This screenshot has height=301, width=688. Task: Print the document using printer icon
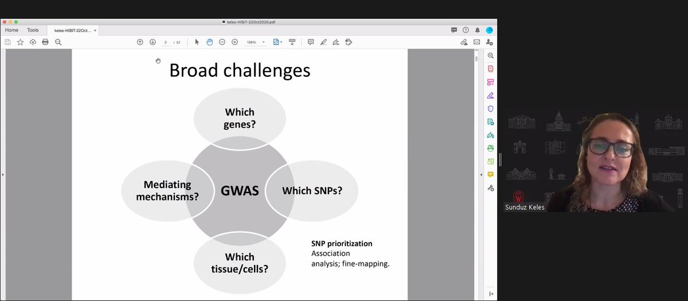[45, 42]
